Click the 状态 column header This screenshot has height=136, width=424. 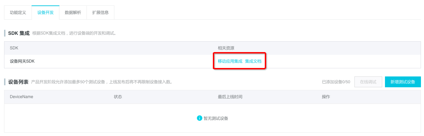(x=118, y=97)
